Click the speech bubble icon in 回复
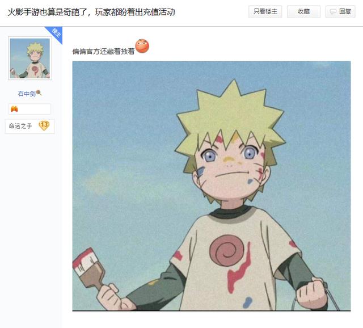363x328 pixels. 333,11
